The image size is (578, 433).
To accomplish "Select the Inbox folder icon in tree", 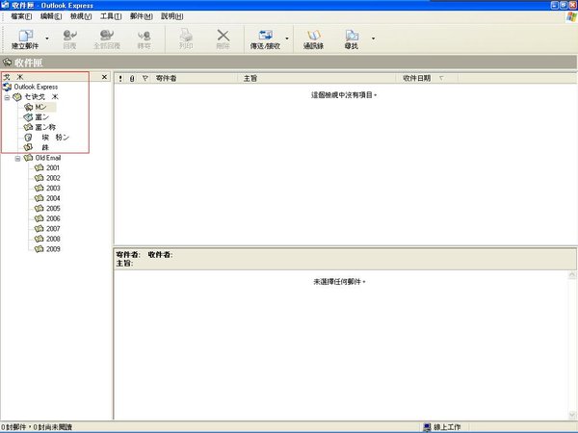I will 28,107.
